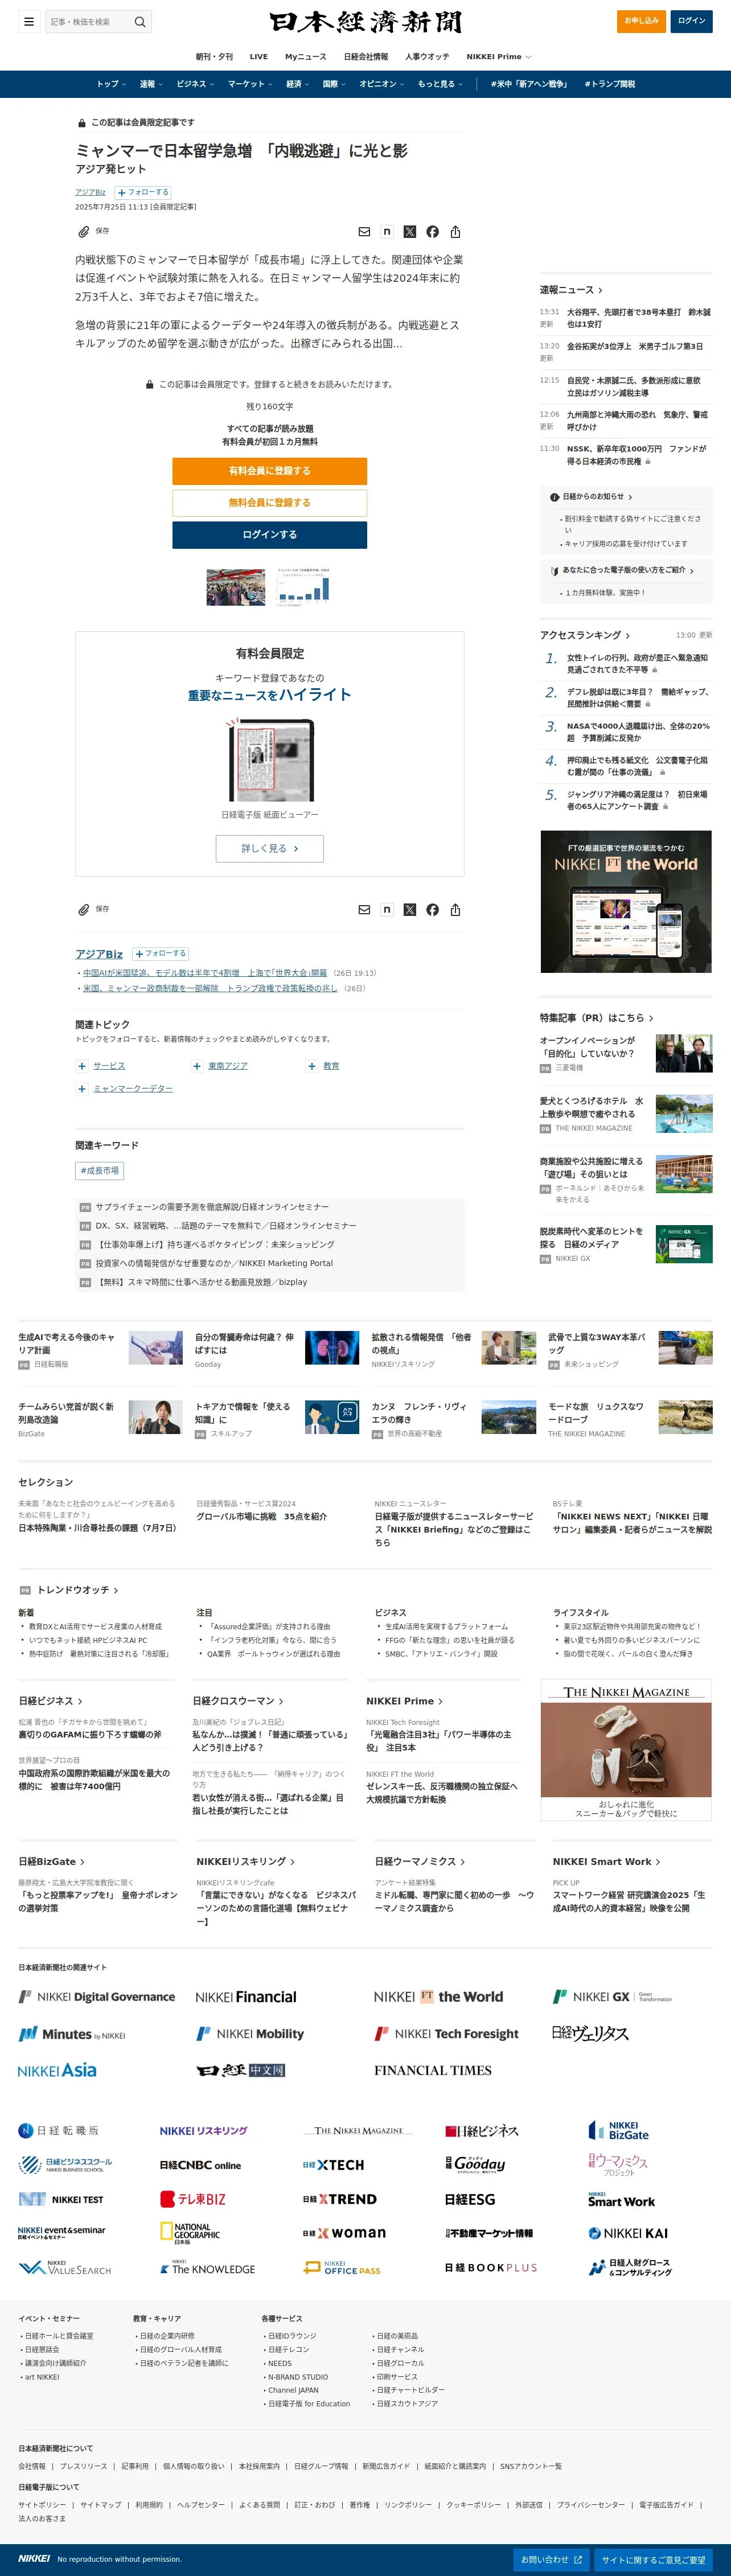The image size is (731, 2576).
Task: Email icon in share row below paywall box
Action: point(364,910)
